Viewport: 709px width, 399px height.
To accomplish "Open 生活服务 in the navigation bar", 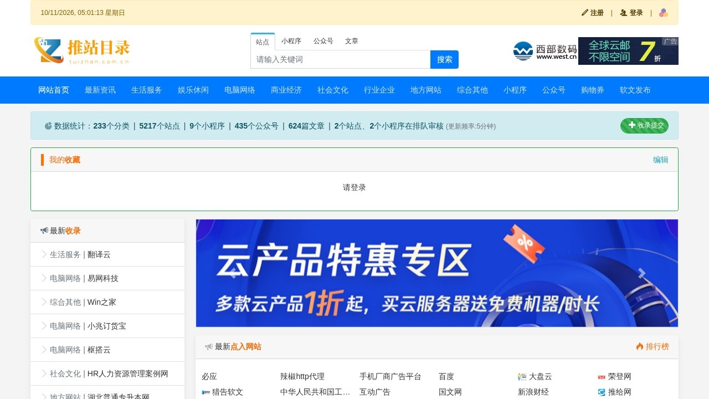I will click(x=147, y=90).
